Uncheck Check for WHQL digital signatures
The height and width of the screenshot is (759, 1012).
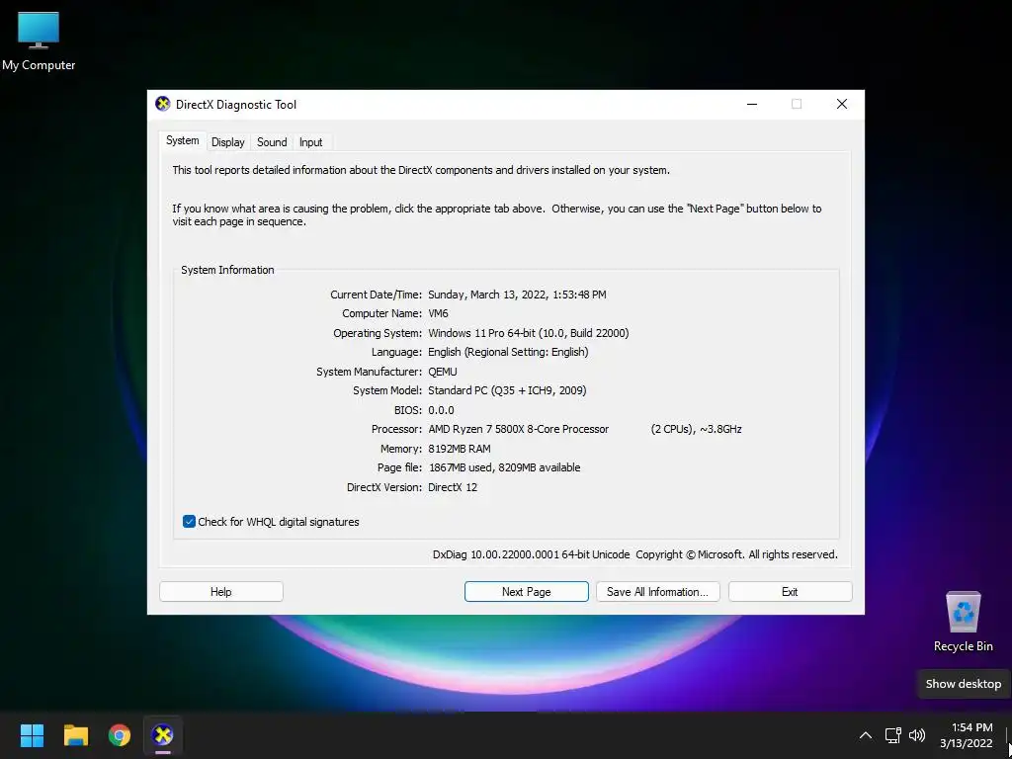(189, 522)
